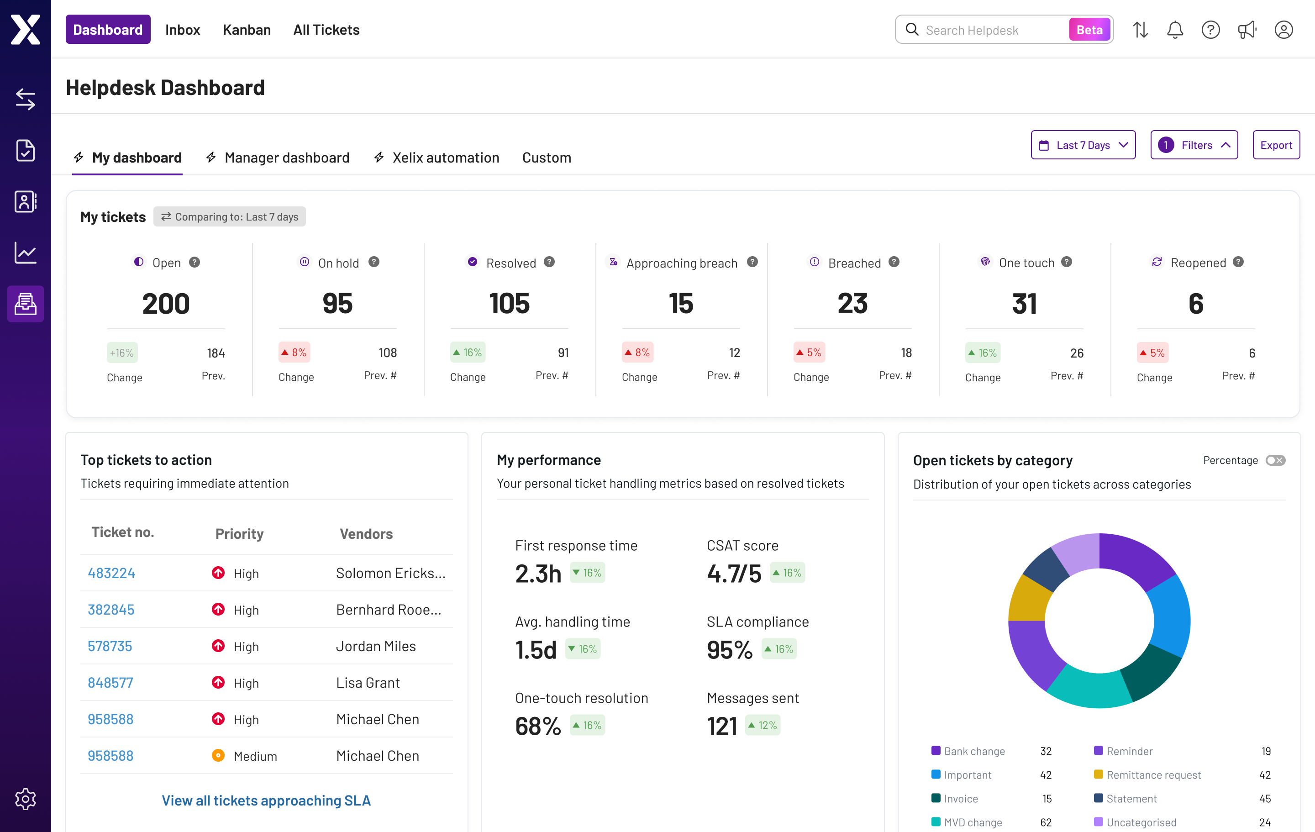Open ticket 578735
This screenshot has width=1315, height=832.
tap(110, 646)
